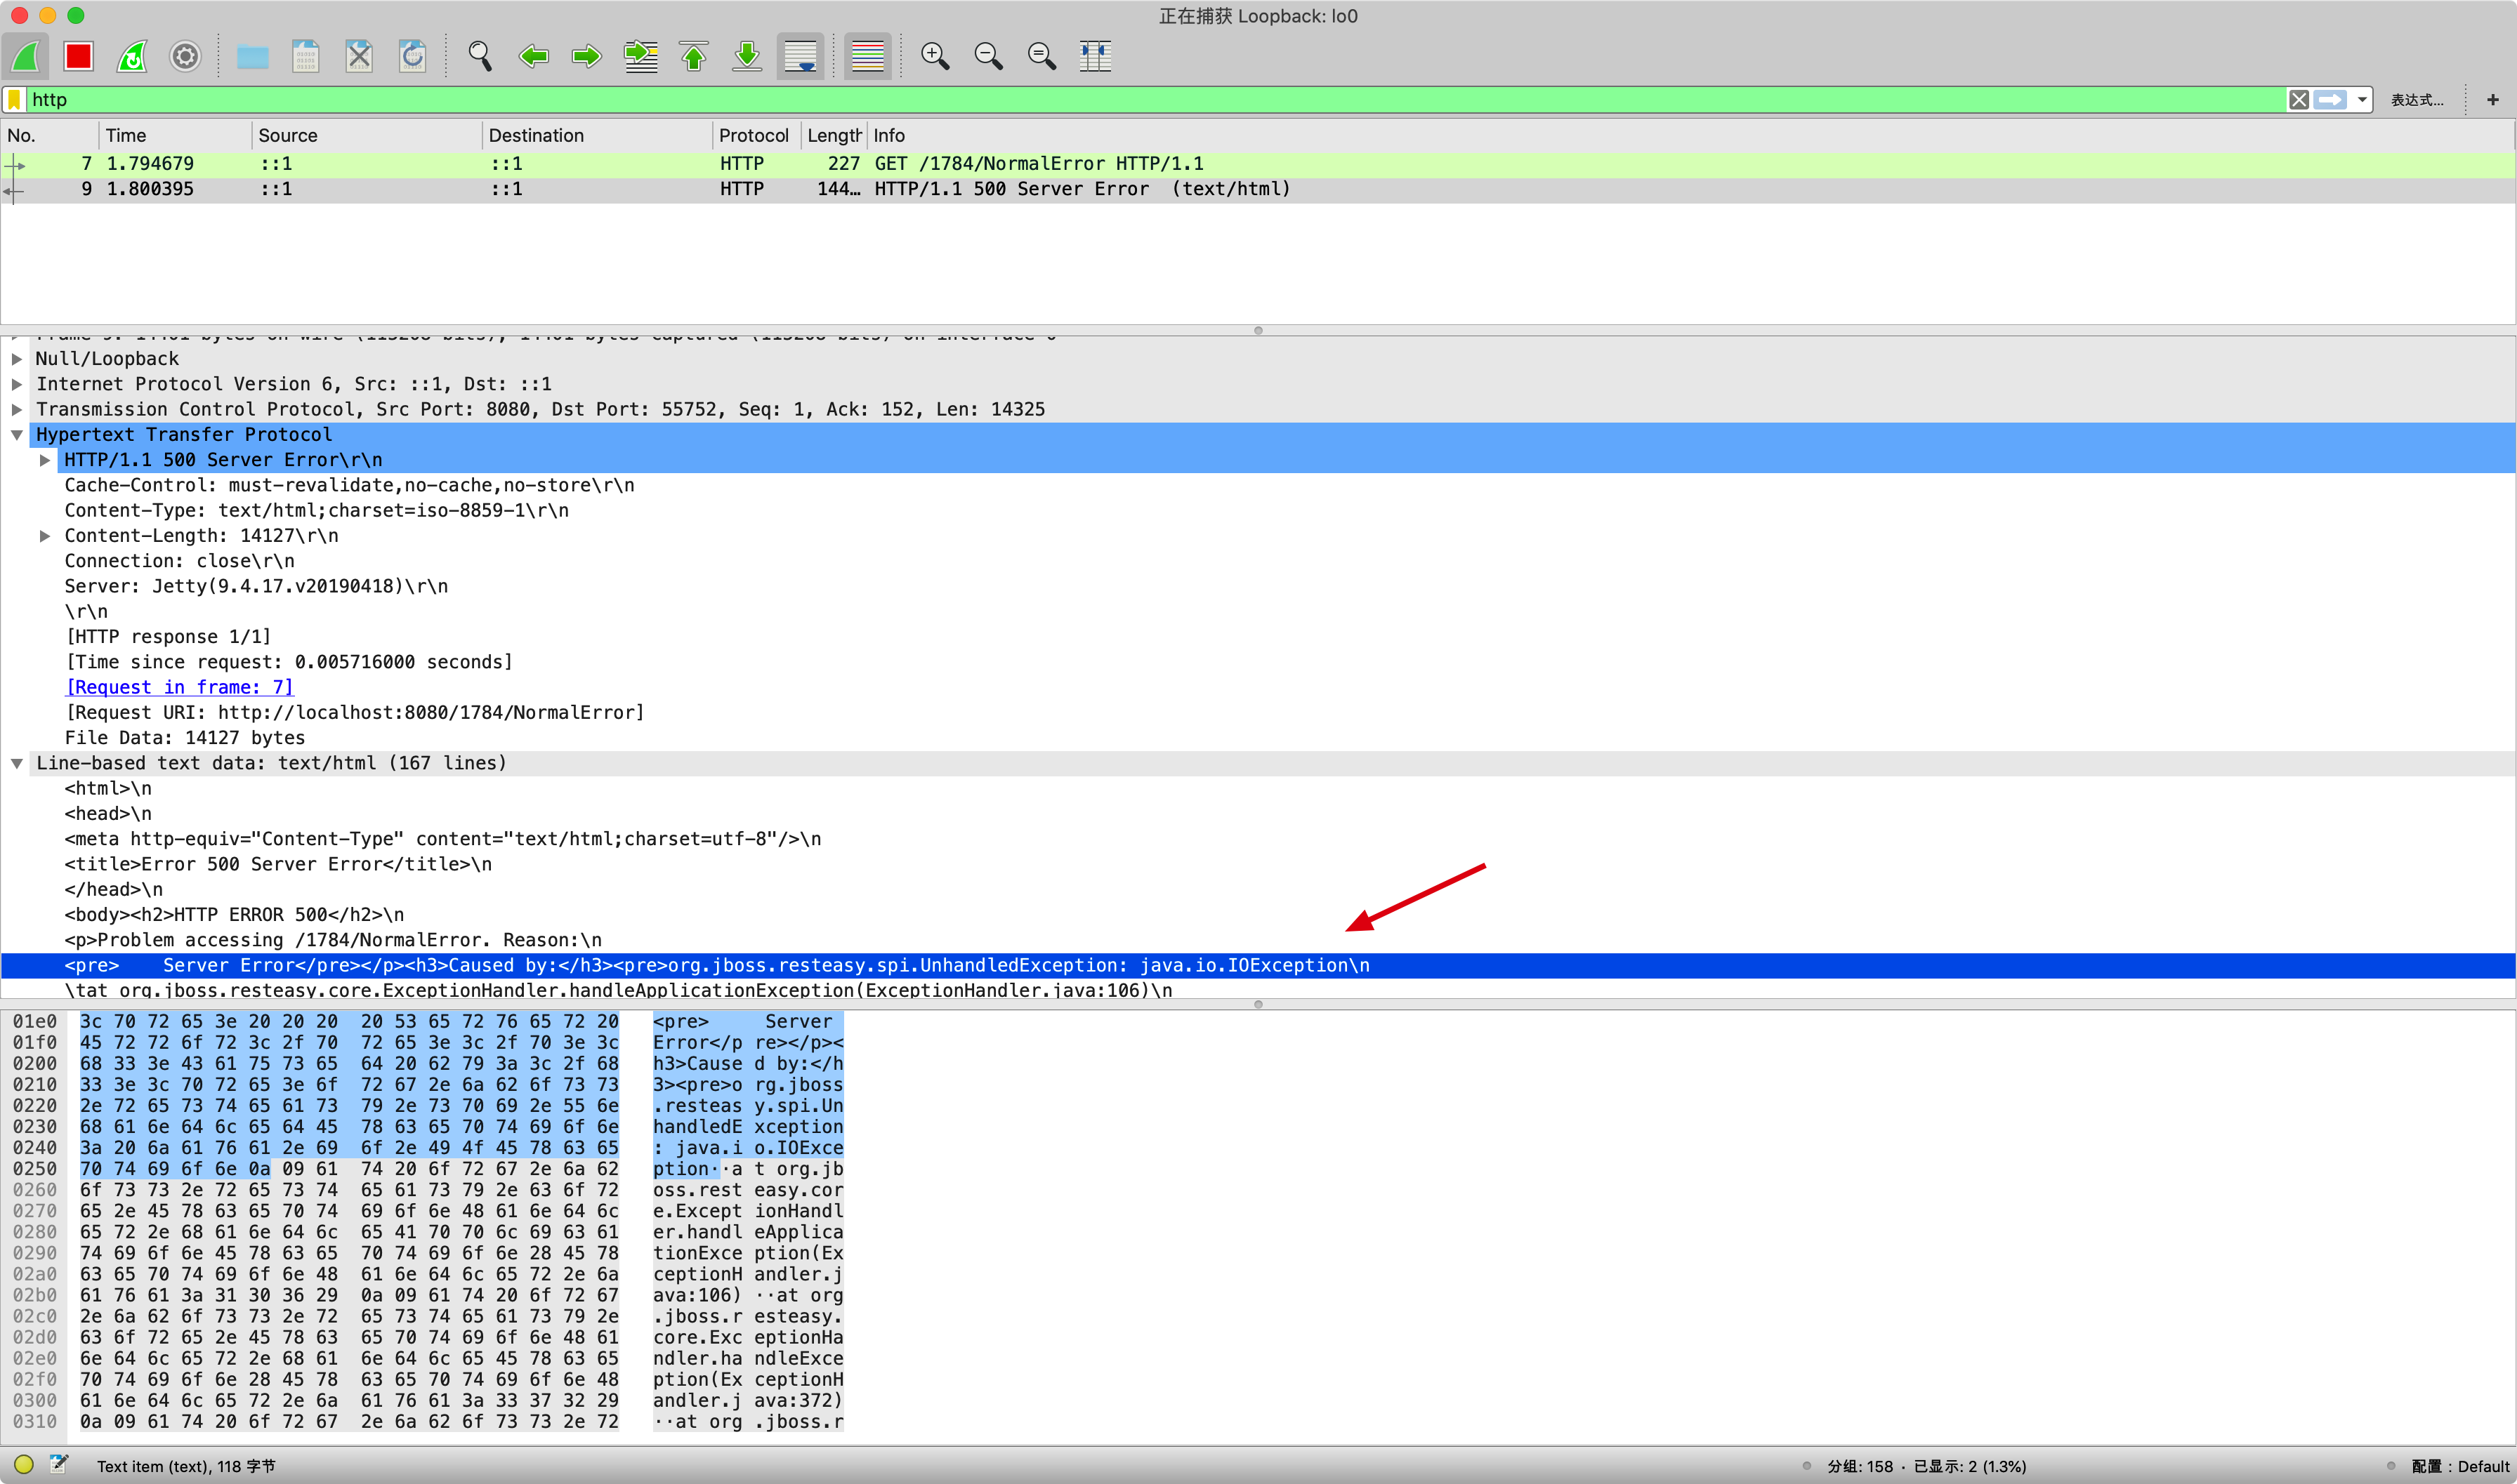This screenshot has width=2517, height=1484.
Task: Open the display filter history dropdown
Action: [x=2362, y=99]
